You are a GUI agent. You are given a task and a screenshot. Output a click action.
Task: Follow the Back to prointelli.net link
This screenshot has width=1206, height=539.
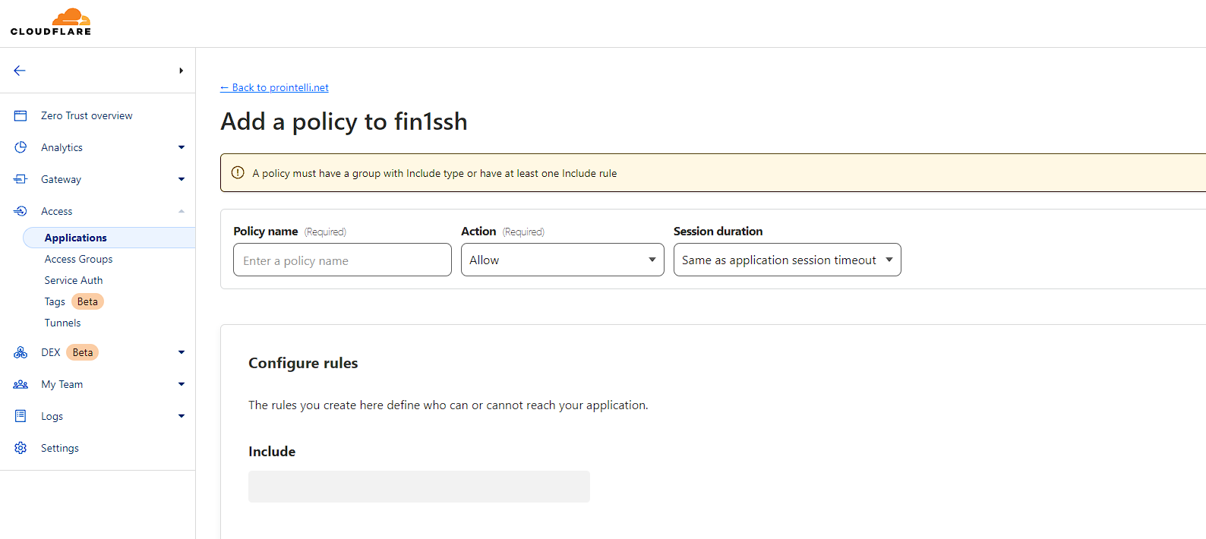[x=274, y=87]
